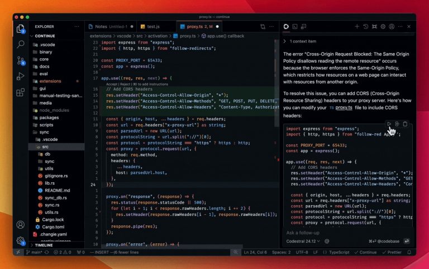The height and width of the screenshot is (269, 429).
Task: Open lib.rs file
Action: [x=50, y=183]
